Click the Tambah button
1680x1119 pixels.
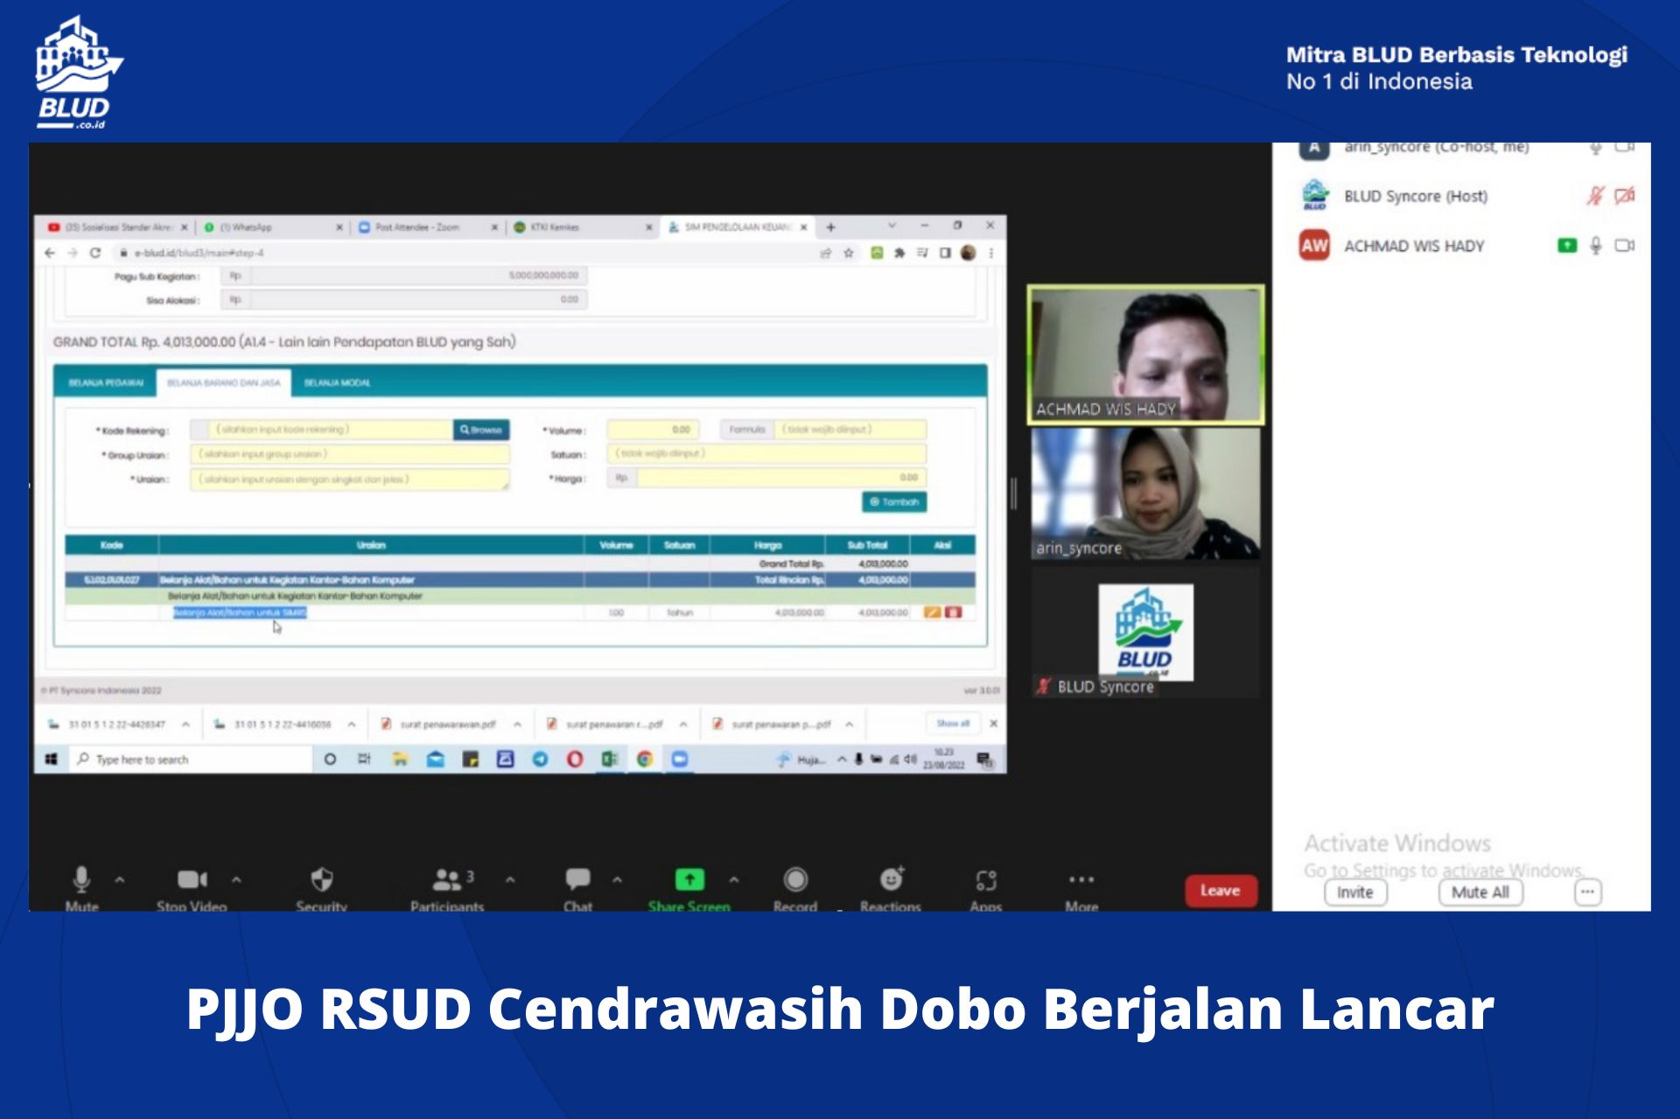tap(894, 502)
